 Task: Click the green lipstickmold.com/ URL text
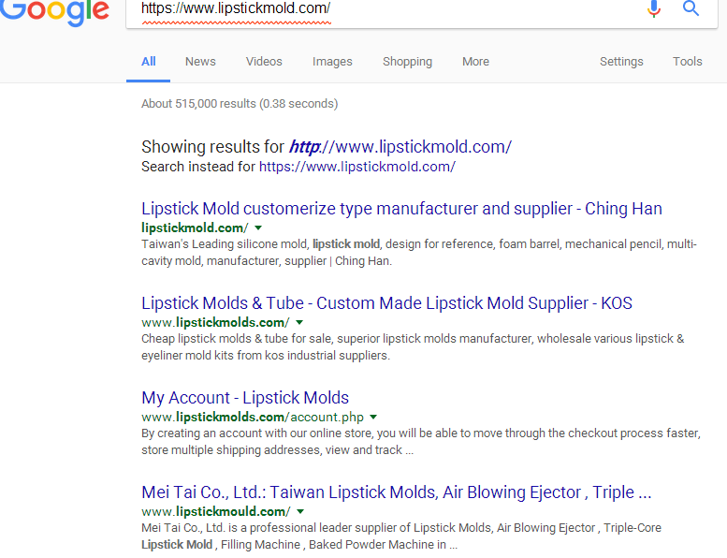pyautogui.click(x=195, y=228)
